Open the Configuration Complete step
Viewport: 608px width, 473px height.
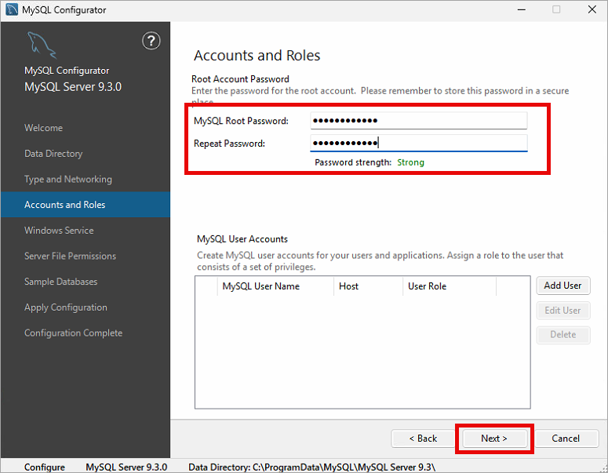(73, 333)
